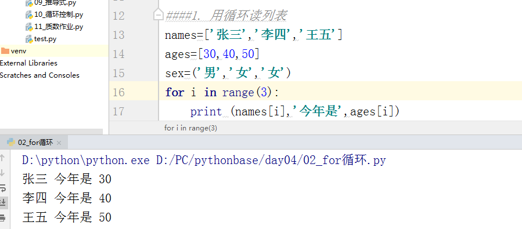Click line number 16 in the gutter
Image resolution: width=522 pixels, height=229 pixels.
tap(118, 92)
